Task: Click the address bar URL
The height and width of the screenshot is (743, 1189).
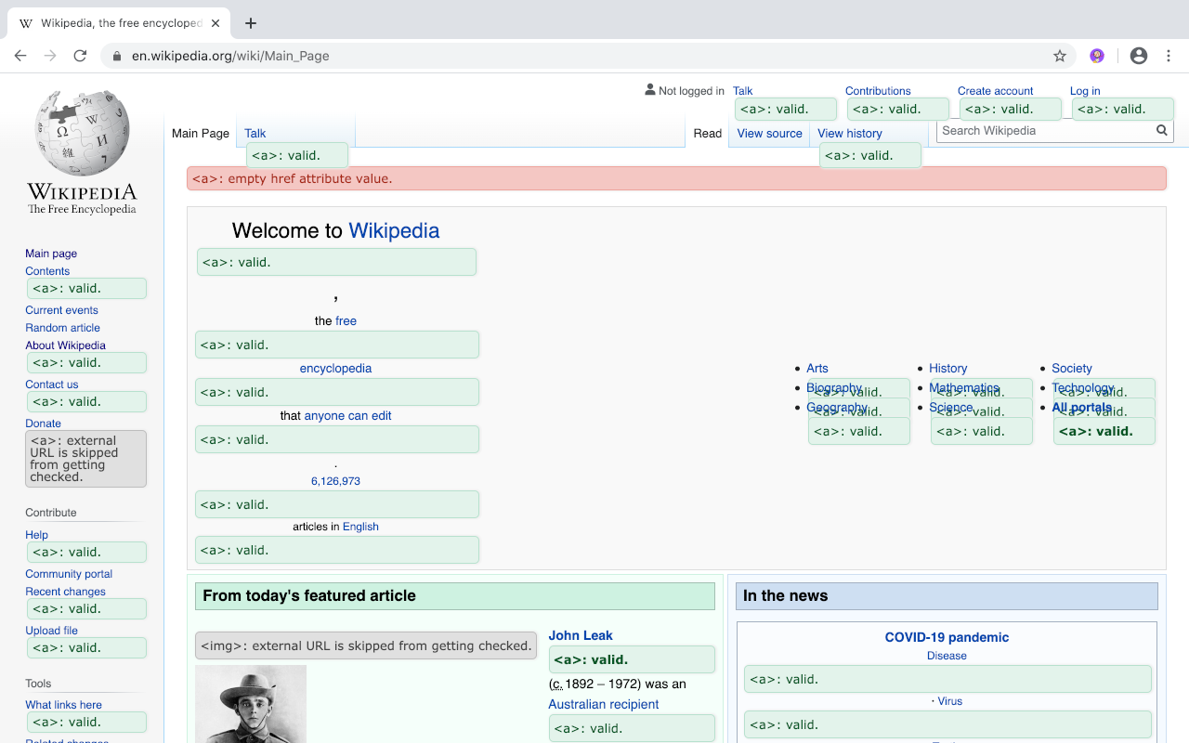Action: [x=230, y=56]
